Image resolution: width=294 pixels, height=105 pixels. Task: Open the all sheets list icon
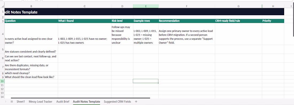(x=11, y=102)
